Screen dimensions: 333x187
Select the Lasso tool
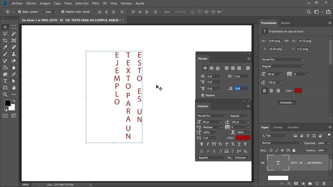click(x=5, y=34)
